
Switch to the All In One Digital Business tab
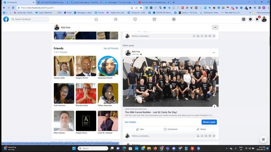tap(52, 3)
